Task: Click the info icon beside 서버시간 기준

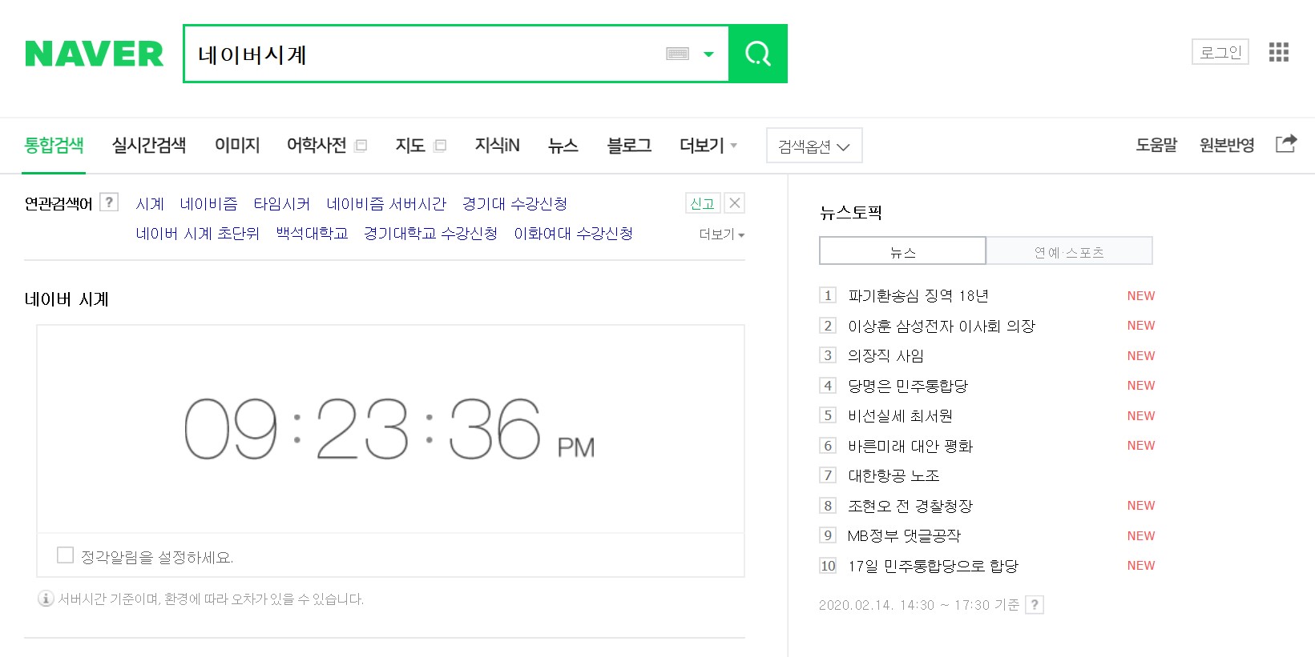Action: click(x=46, y=599)
